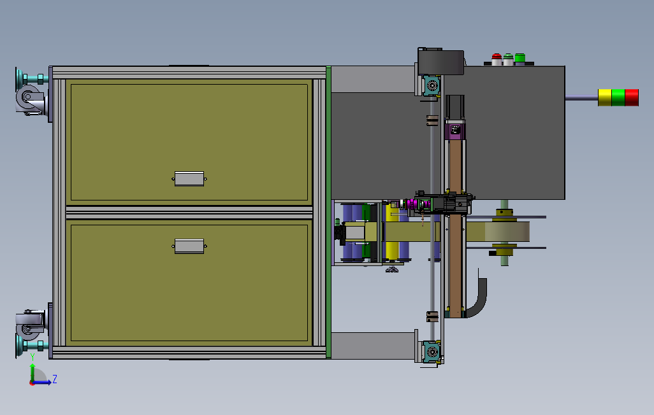The height and width of the screenshot is (415, 654).
Task: Click the blue Z axis arrow on triad
Action: click(41, 383)
